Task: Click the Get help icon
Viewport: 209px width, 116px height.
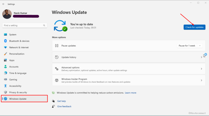Action: click(53, 101)
